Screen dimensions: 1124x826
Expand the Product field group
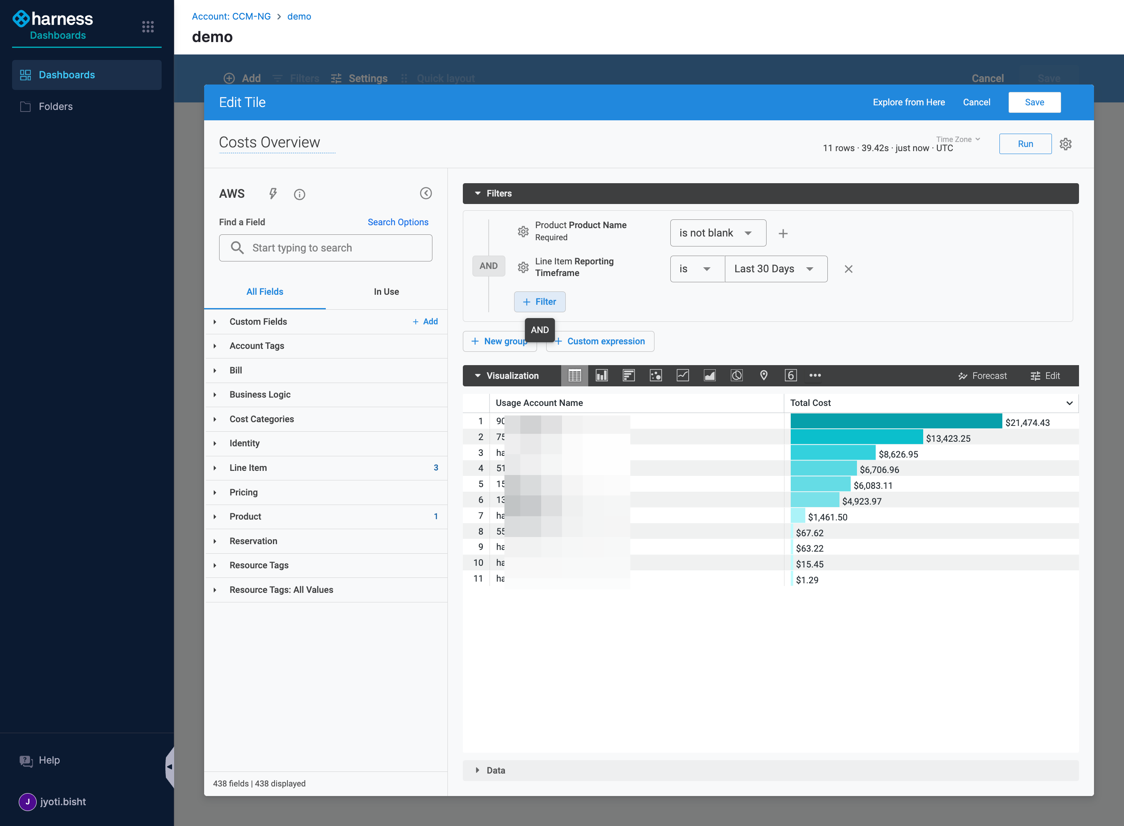click(326, 517)
